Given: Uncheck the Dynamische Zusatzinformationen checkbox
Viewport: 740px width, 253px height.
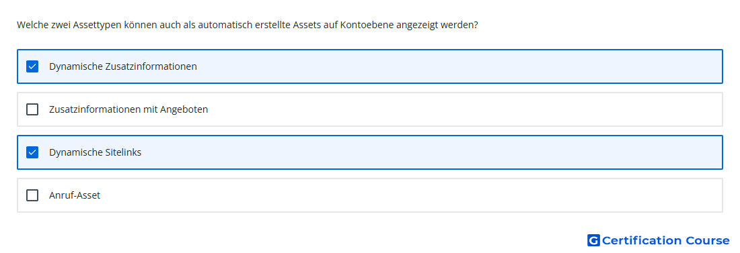Looking at the screenshot, I should (32, 66).
